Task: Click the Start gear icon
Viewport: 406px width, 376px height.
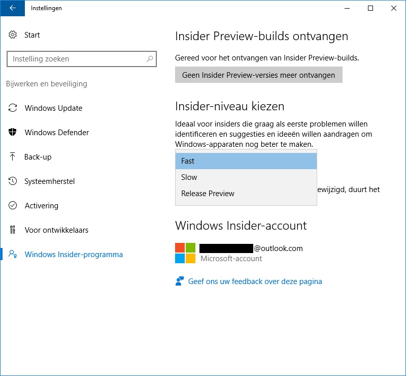Action: pyautogui.click(x=12, y=35)
